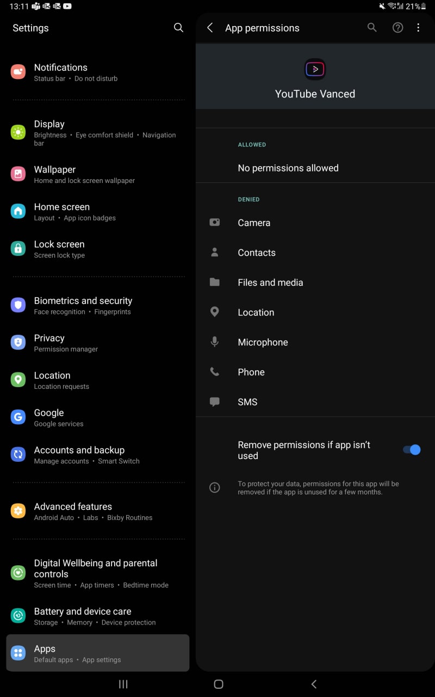Viewport: 435px width, 697px height.
Task: Open Contacts permission setting
Action: tap(315, 253)
